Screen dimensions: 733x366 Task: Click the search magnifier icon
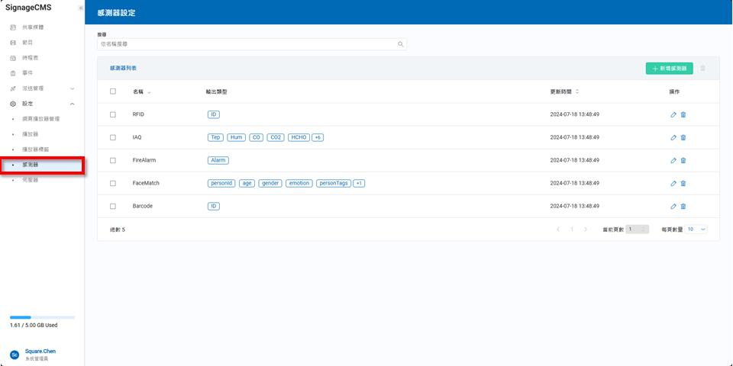click(x=400, y=44)
